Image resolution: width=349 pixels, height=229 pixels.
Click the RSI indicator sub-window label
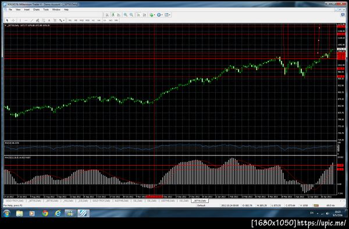[x=12, y=143]
